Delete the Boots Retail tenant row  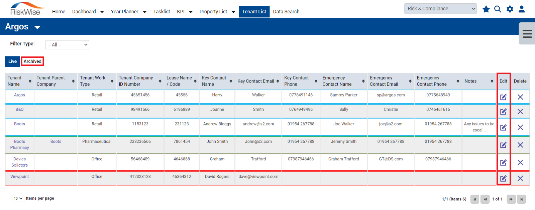pyautogui.click(x=520, y=127)
